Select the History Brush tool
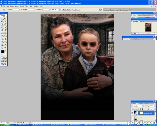 [x=5, y=30]
